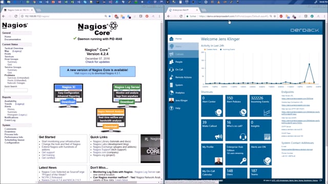Open the My Profile tile

pyautogui.click(x=212, y=154)
